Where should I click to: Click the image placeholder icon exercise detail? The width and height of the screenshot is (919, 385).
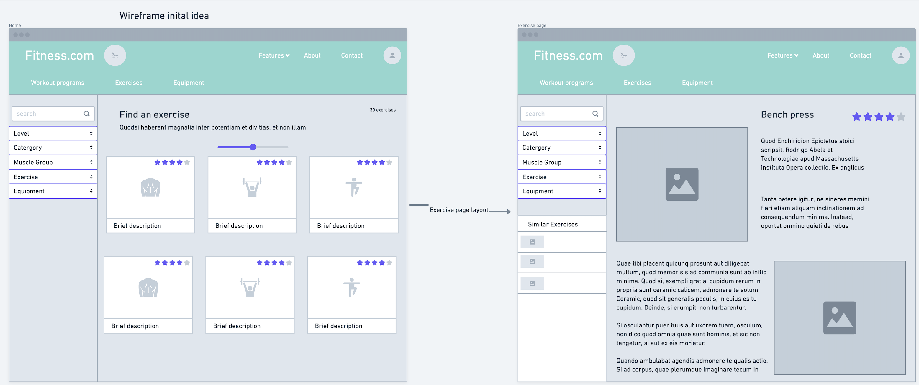[x=682, y=184]
